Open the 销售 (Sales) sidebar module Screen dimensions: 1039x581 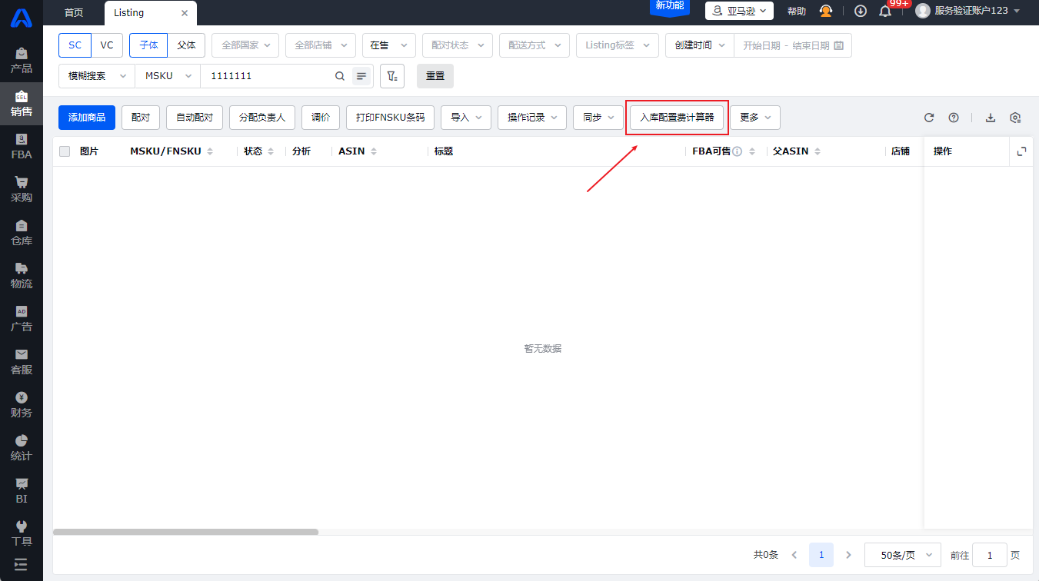(x=22, y=104)
